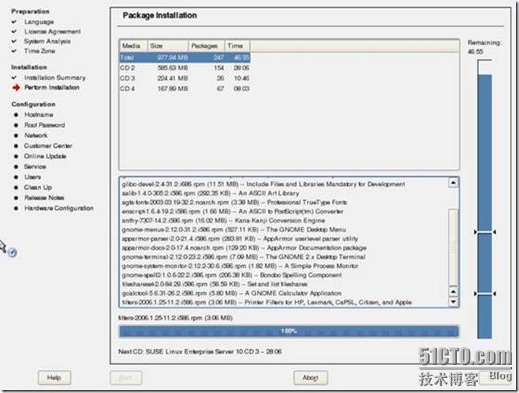Click the gnome-system-monitor log line
The image size is (519, 393).
point(240,266)
